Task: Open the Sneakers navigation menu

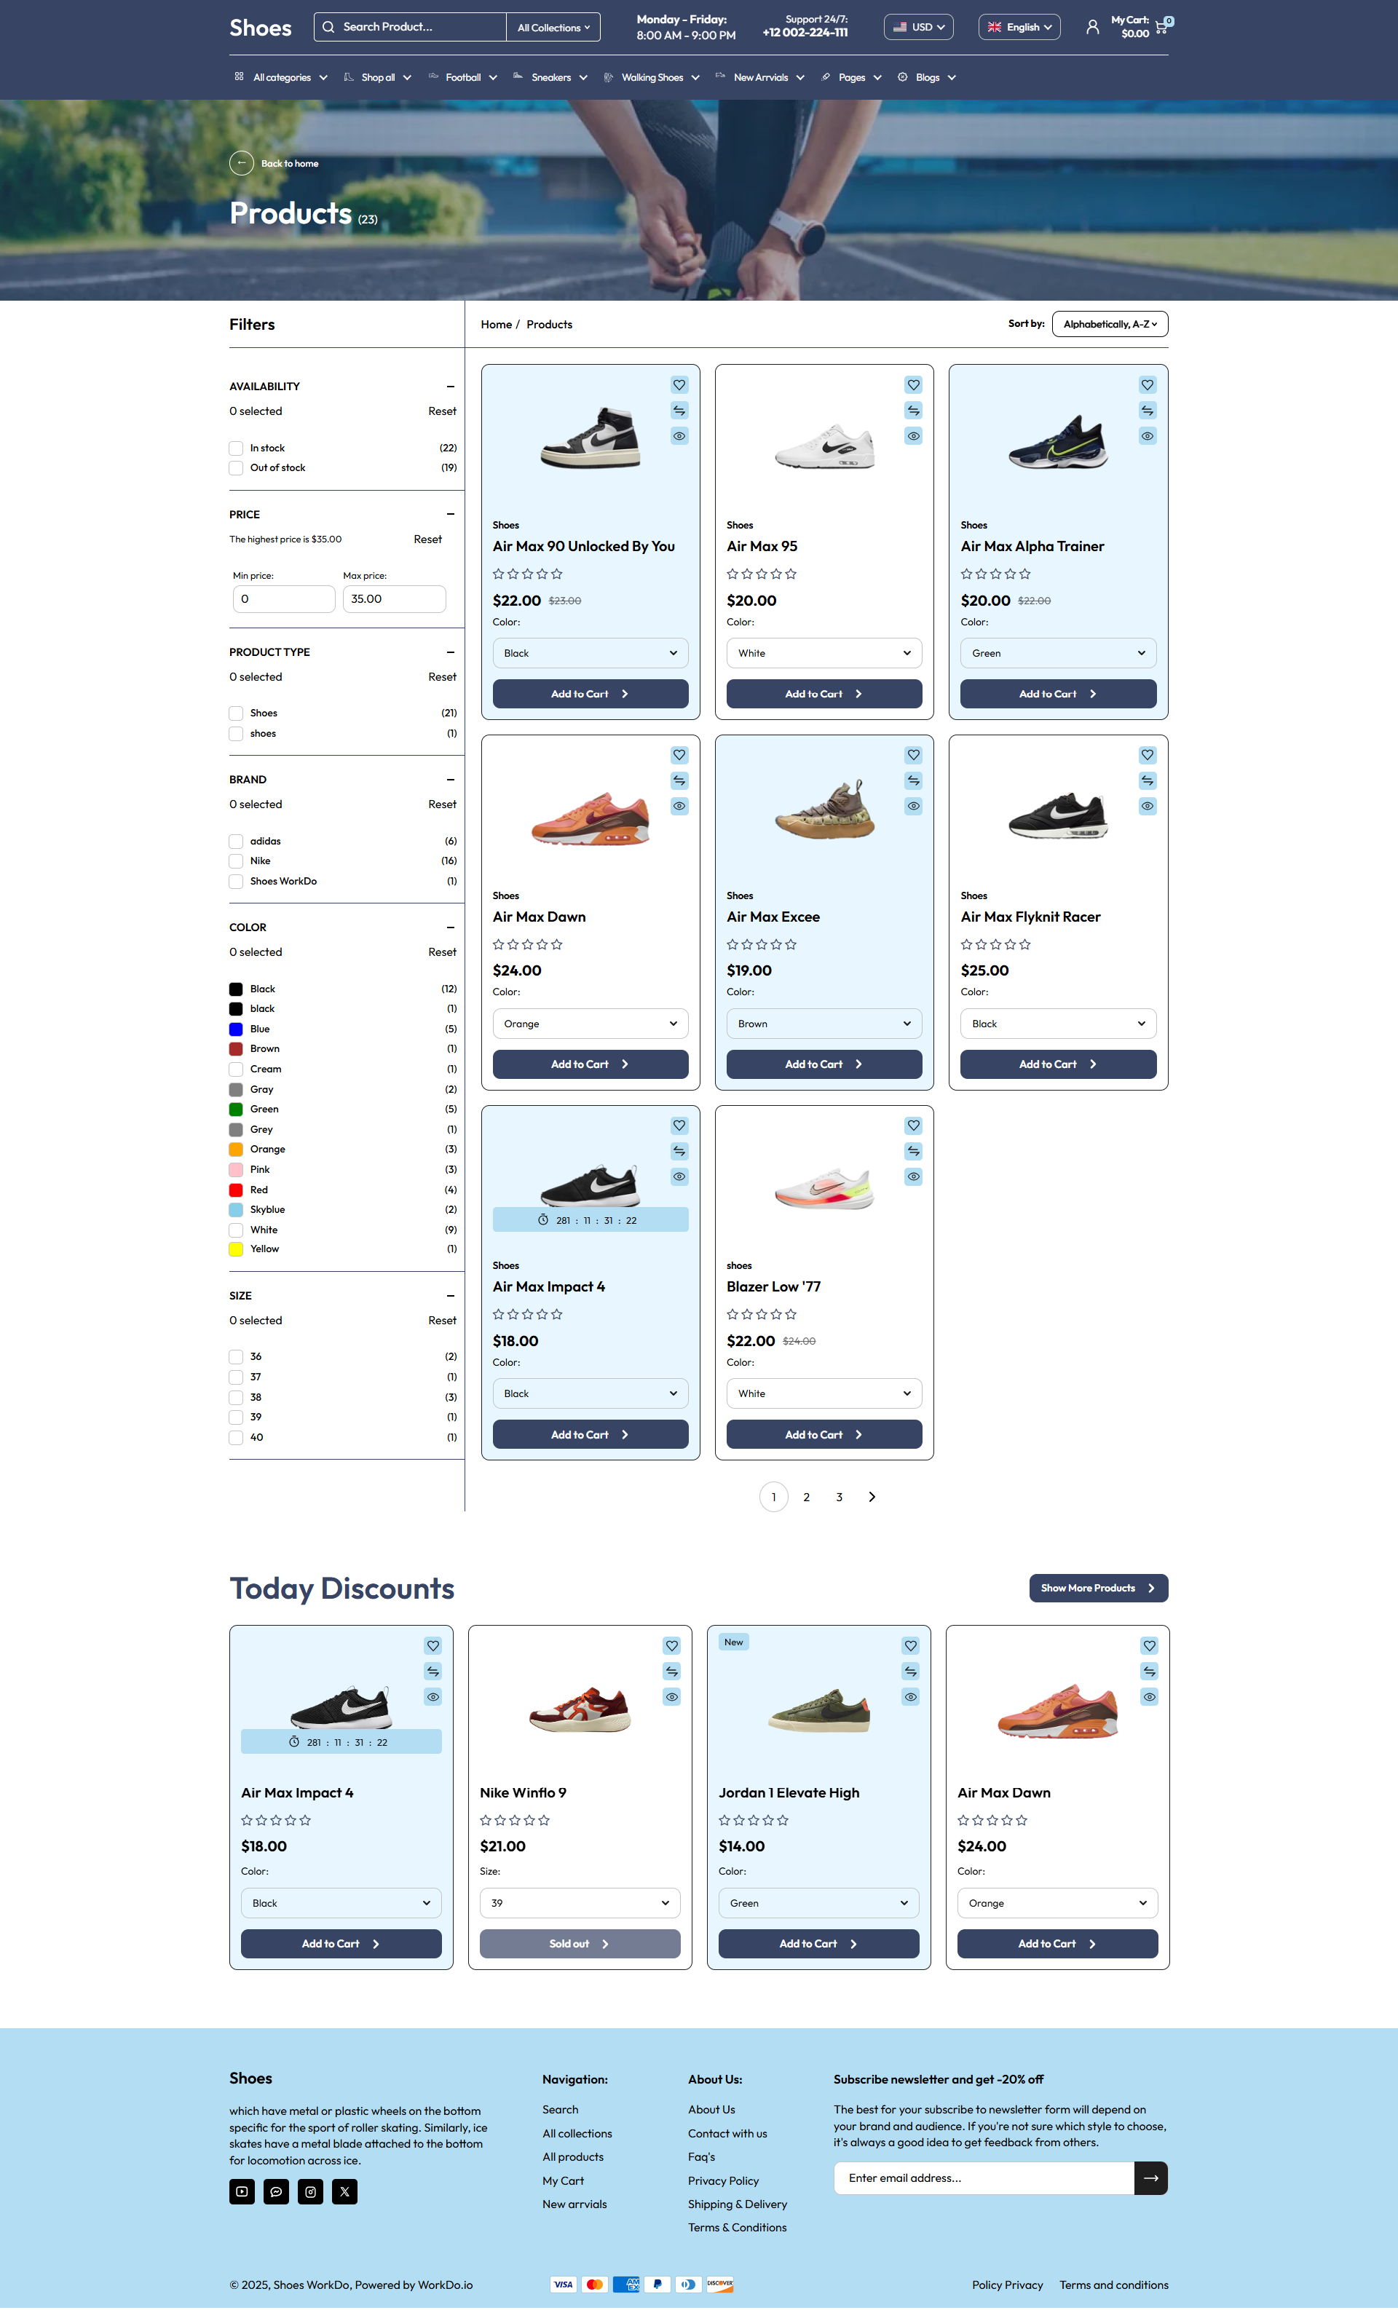Action: coord(551,77)
